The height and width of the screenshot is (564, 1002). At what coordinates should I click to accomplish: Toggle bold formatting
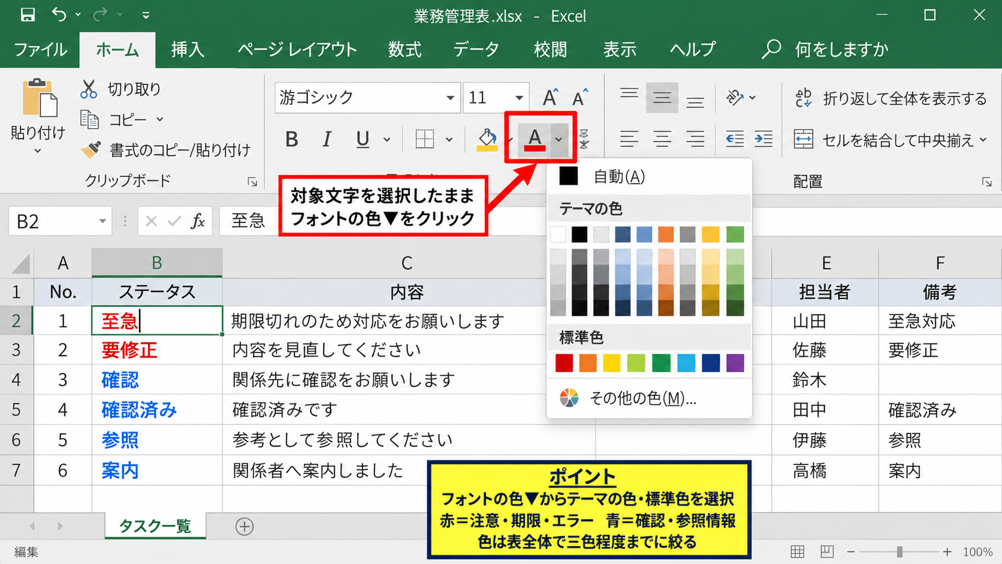click(292, 140)
